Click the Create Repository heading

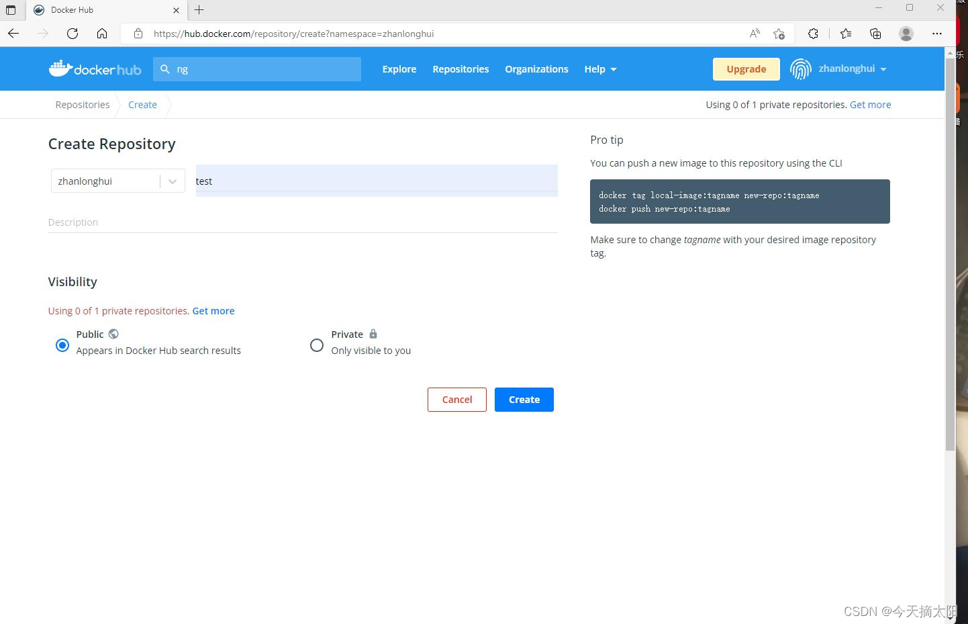(x=112, y=144)
